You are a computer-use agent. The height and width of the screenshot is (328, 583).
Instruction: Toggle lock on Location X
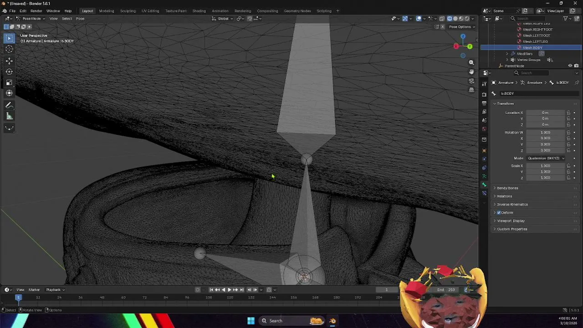[x=568, y=113]
